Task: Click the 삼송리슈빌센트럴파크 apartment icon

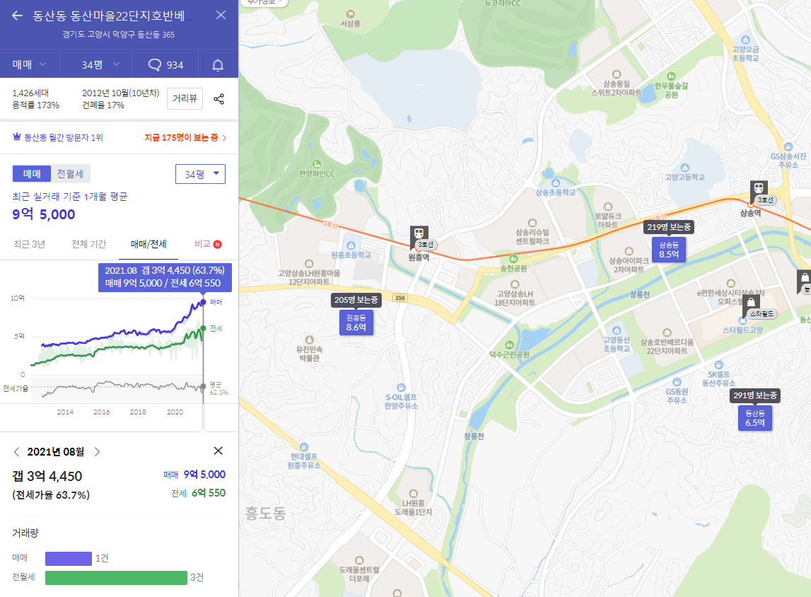Action: click(x=532, y=223)
